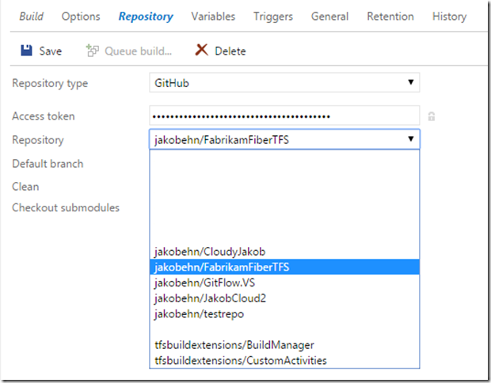Screen dimensions: 491x383
Task: Select tfsbuildextensions/BuildManager repository
Action: [x=284, y=345]
